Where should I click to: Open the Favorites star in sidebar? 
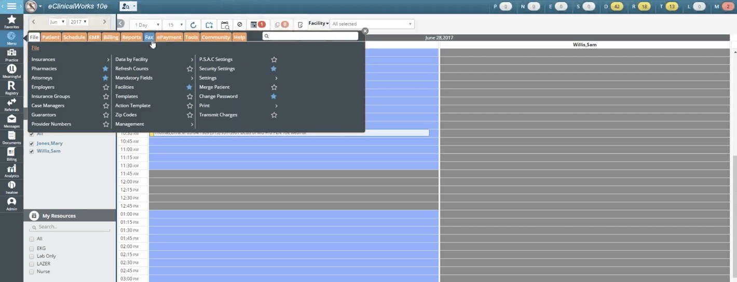click(x=11, y=21)
